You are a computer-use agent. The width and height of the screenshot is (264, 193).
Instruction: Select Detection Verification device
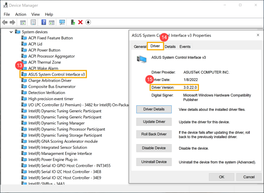coord(47,93)
